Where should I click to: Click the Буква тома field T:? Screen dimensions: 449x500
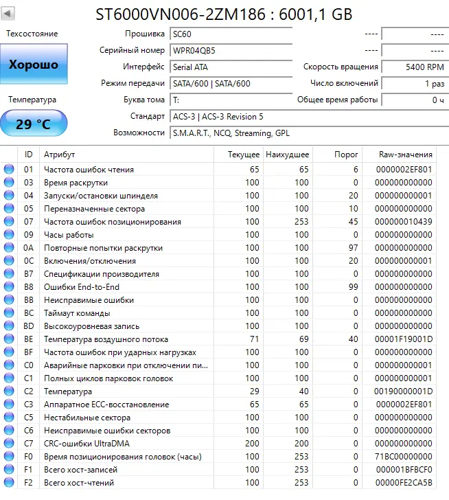click(231, 100)
